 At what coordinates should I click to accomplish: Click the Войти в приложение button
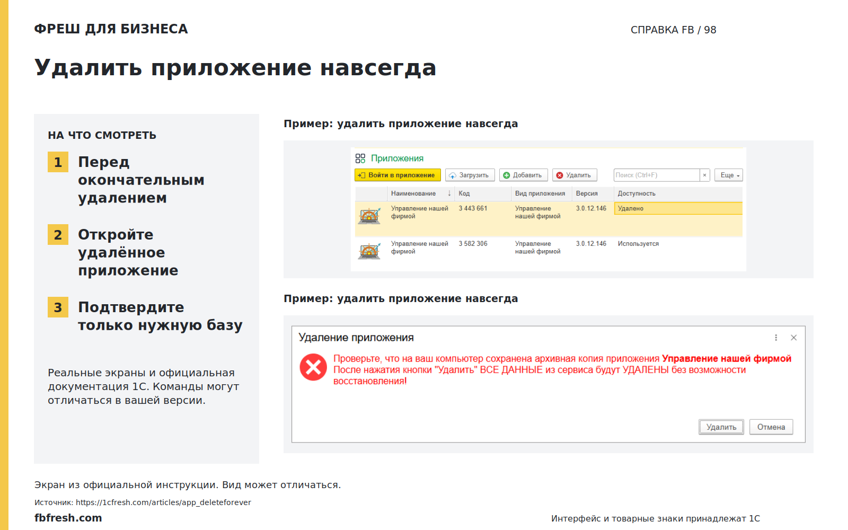[397, 175]
